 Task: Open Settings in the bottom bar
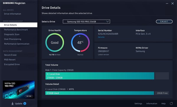138,103
